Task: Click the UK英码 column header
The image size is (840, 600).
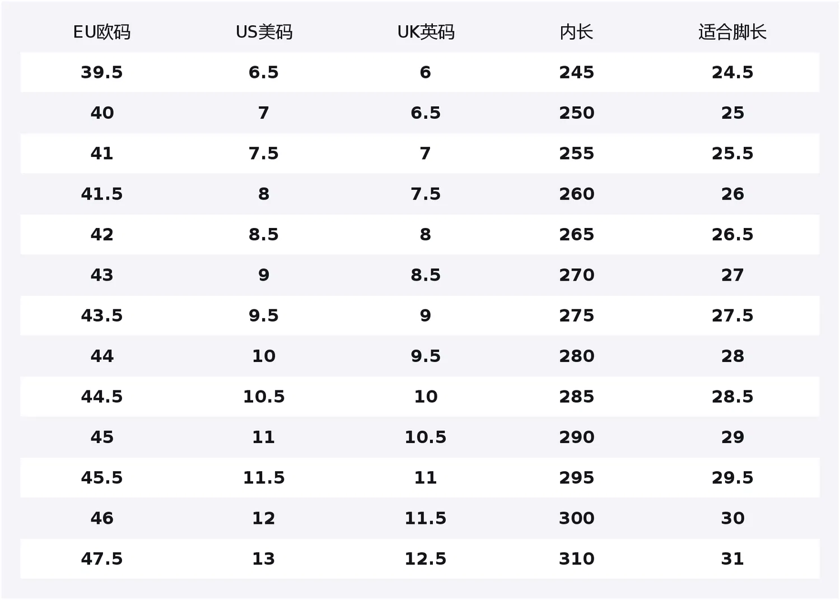Action: (426, 32)
